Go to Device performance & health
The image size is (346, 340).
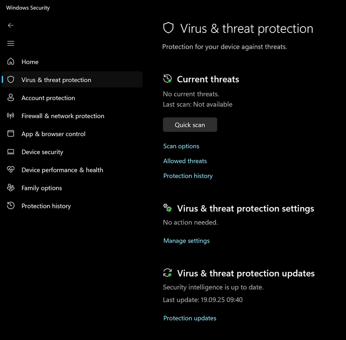pos(62,170)
